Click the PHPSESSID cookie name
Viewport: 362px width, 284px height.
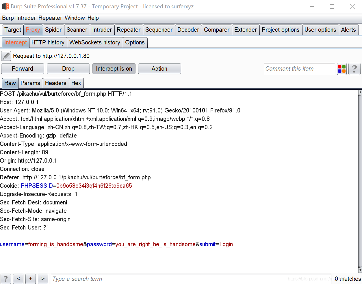coord(37,186)
